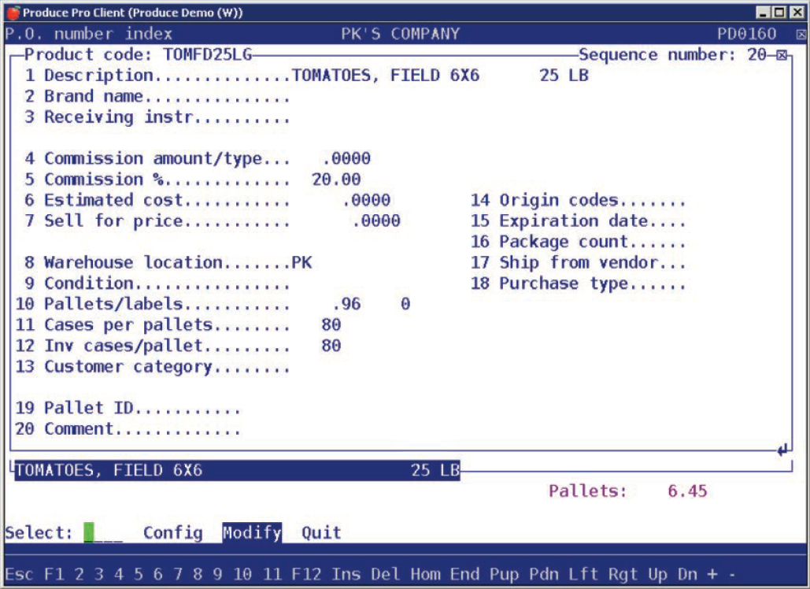This screenshot has height=589, width=810.
Task: Click Hom in the bottom key bar
Action: [425, 574]
